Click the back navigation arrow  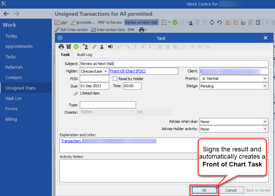6,14
